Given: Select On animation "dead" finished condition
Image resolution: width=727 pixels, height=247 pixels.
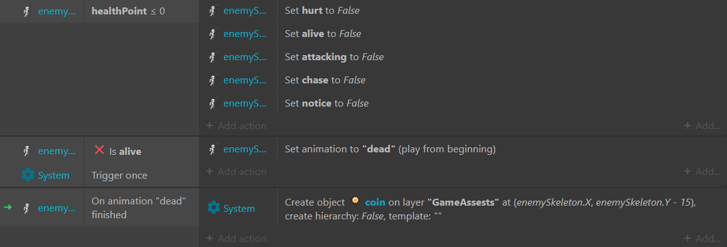Looking at the screenshot, I should [139, 208].
